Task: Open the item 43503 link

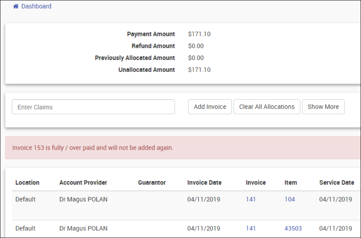Action: (293, 228)
